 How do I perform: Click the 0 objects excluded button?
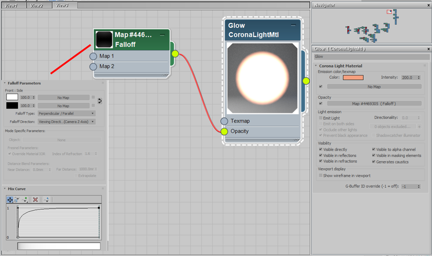[393, 127]
